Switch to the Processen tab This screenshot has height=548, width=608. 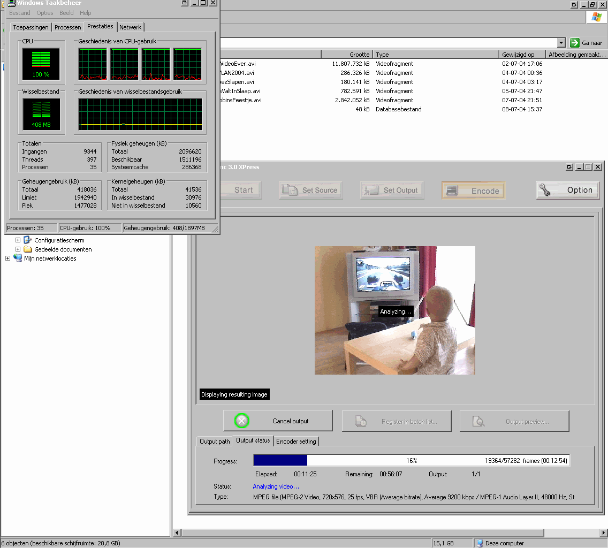(x=68, y=27)
